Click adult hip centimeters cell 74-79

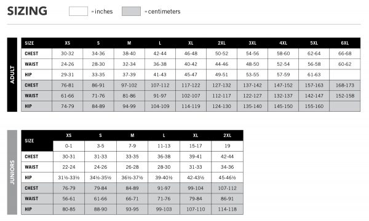(68, 106)
